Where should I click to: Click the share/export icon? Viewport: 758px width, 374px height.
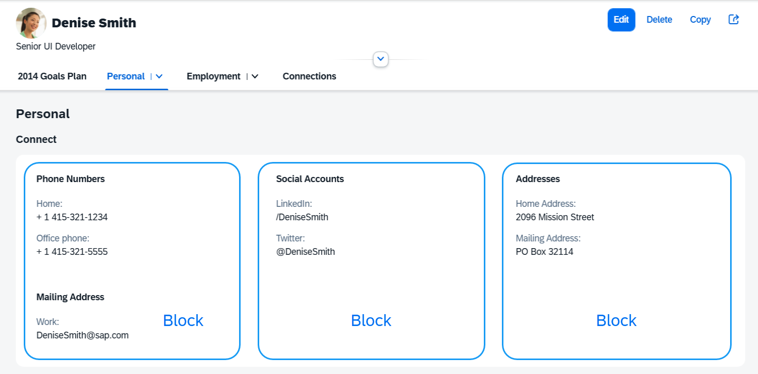pyautogui.click(x=734, y=20)
